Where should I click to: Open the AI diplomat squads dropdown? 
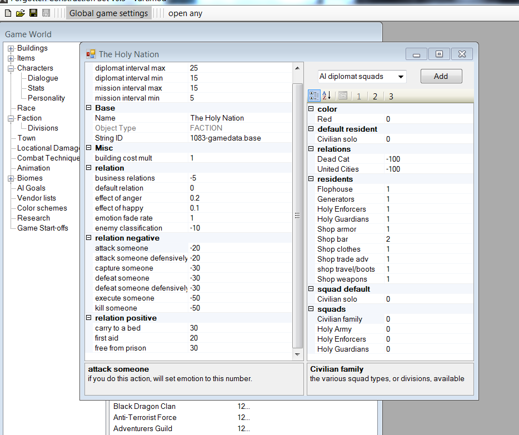click(x=401, y=77)
